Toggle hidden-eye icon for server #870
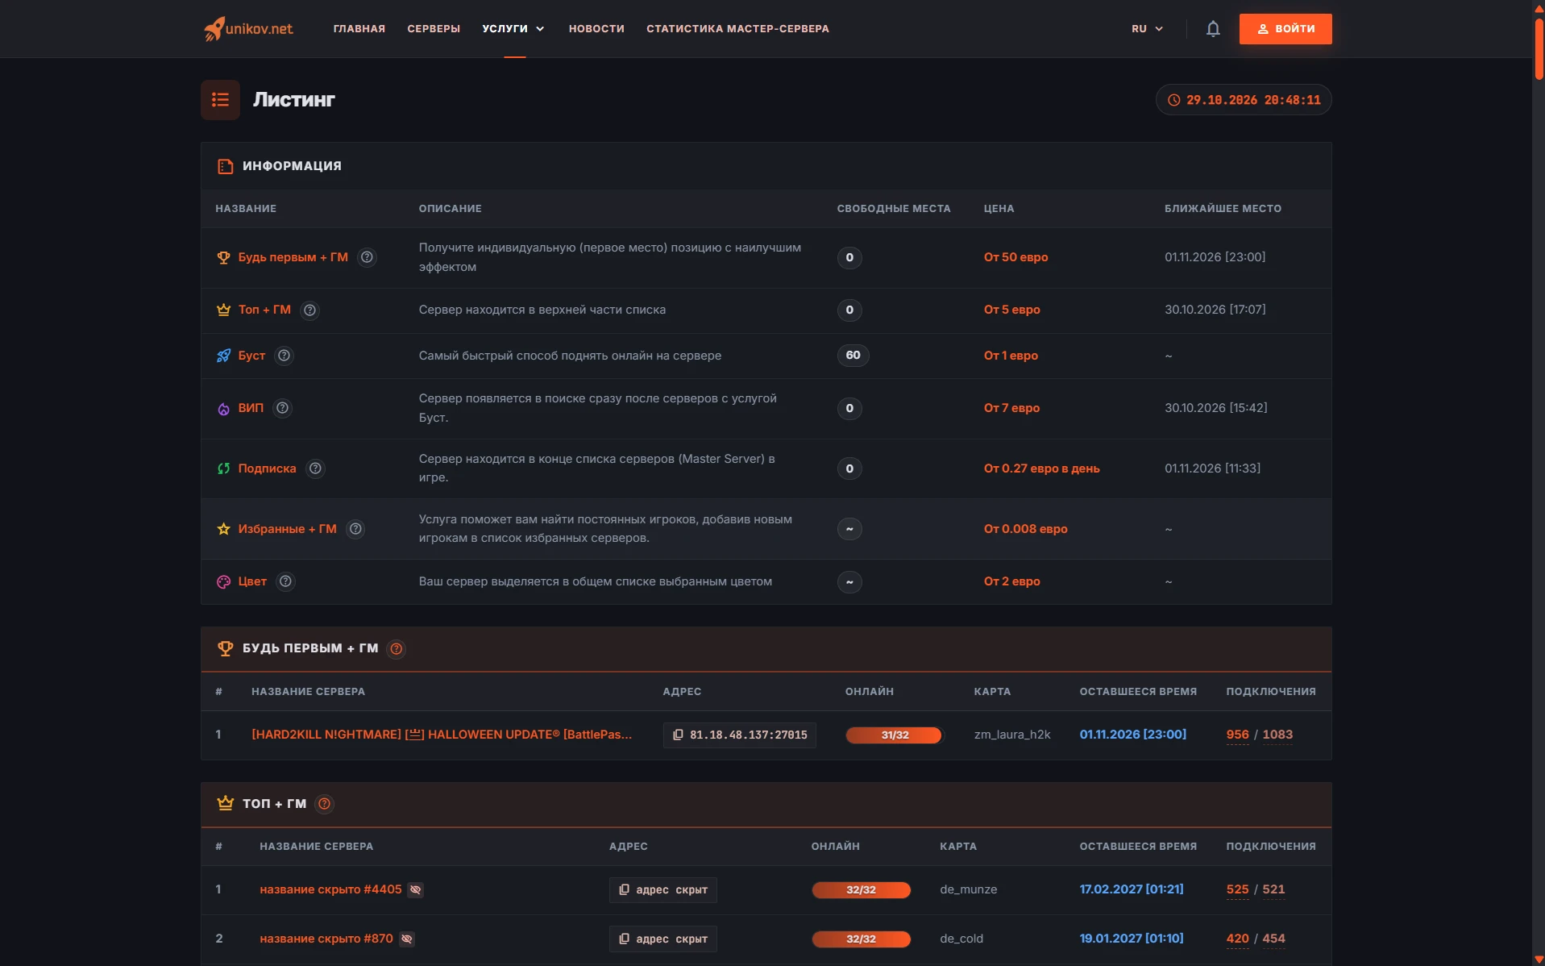The width and height of the screenshot is (1545, 966). point(407,939)
